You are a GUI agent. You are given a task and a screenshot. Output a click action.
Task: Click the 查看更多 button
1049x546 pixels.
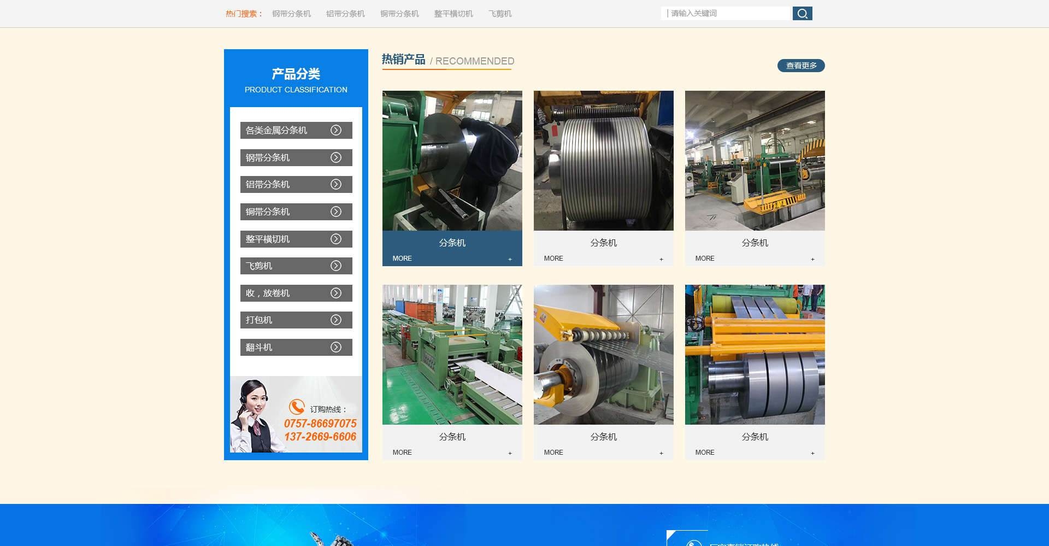pyautogui.click(x=801, y=66)
